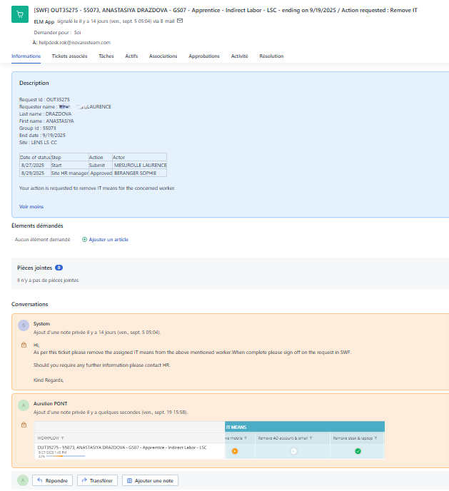Click "Should you require any further information" sentence

coord(102,365)
